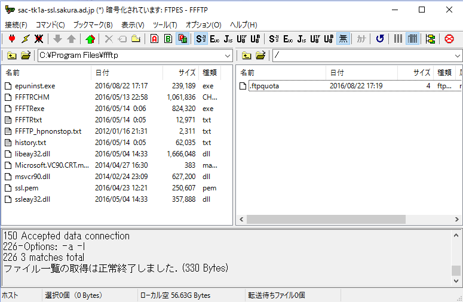
Task: Select FFFTP.exe in local list
Action: [x=29, y=109]
